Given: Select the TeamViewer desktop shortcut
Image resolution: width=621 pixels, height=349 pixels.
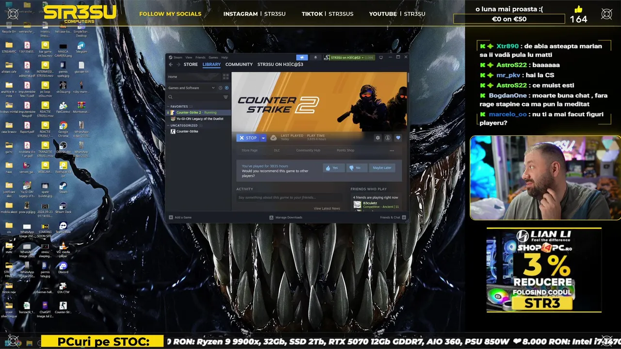Looking at the screenshot, I should (x=63, y=228).
